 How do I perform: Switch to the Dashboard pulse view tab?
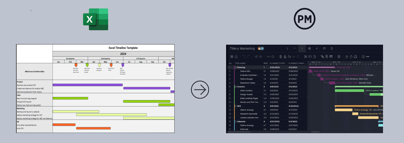click(x=317, y=48)
